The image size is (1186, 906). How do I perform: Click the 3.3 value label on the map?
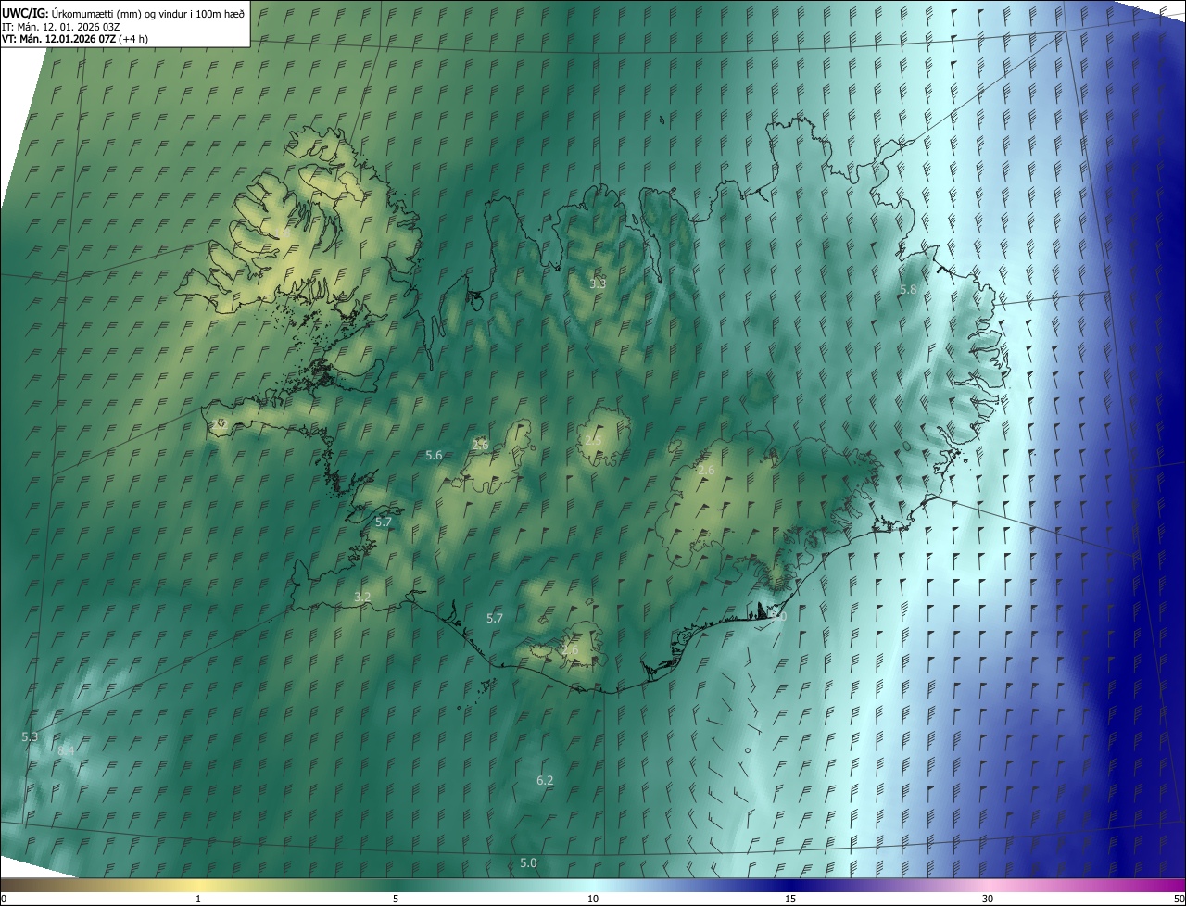pos(598,283)
